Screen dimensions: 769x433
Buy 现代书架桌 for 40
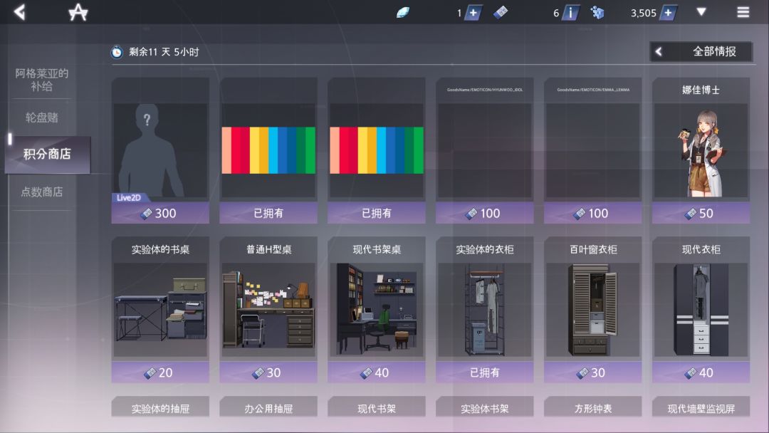pos(377,372)
